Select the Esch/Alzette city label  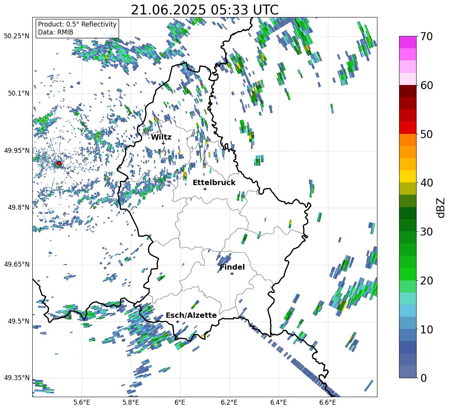click(191, 315)
